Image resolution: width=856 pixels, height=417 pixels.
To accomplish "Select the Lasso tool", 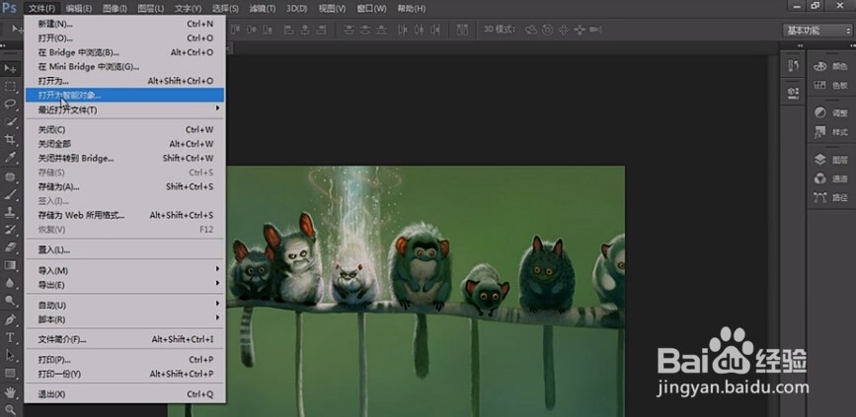I will (x=10, y=104).
